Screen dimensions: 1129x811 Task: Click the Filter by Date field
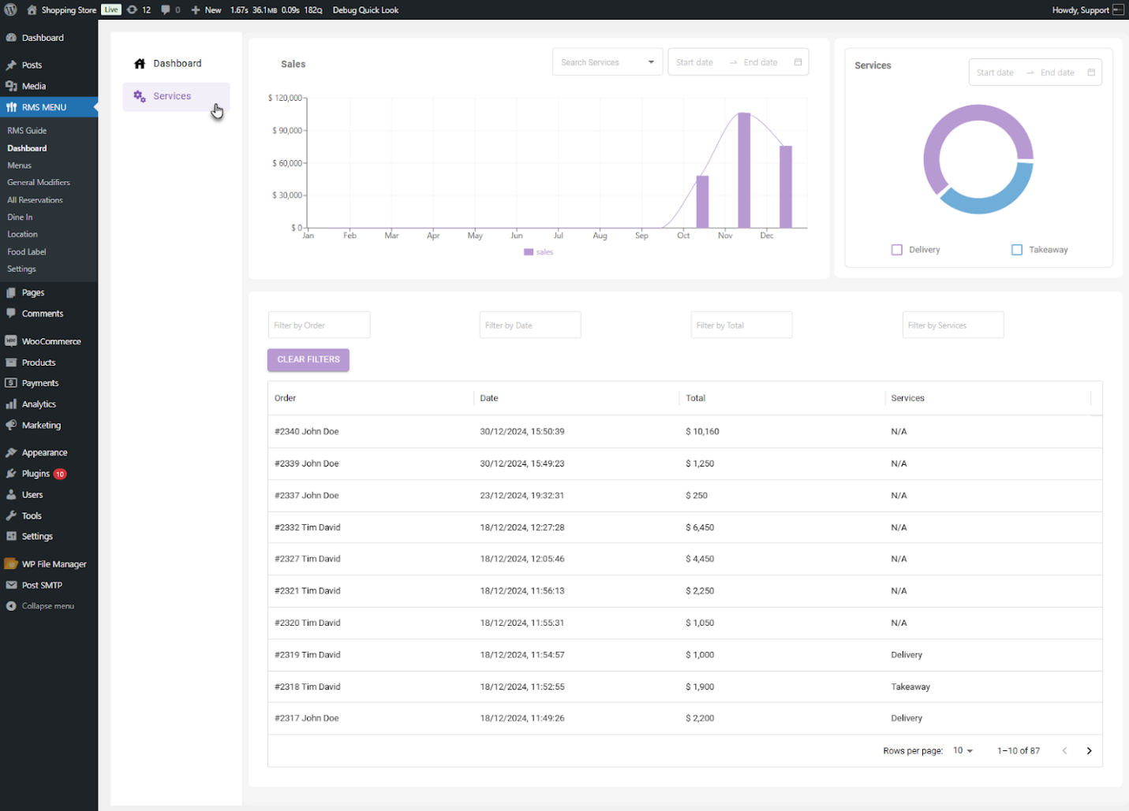click(x=530, y=325)
